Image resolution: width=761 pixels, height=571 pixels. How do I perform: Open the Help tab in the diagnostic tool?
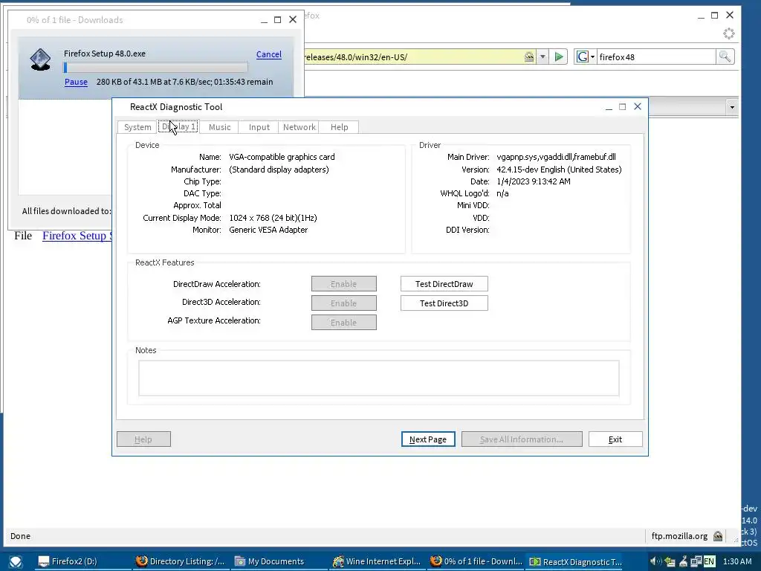coord(339,126)
